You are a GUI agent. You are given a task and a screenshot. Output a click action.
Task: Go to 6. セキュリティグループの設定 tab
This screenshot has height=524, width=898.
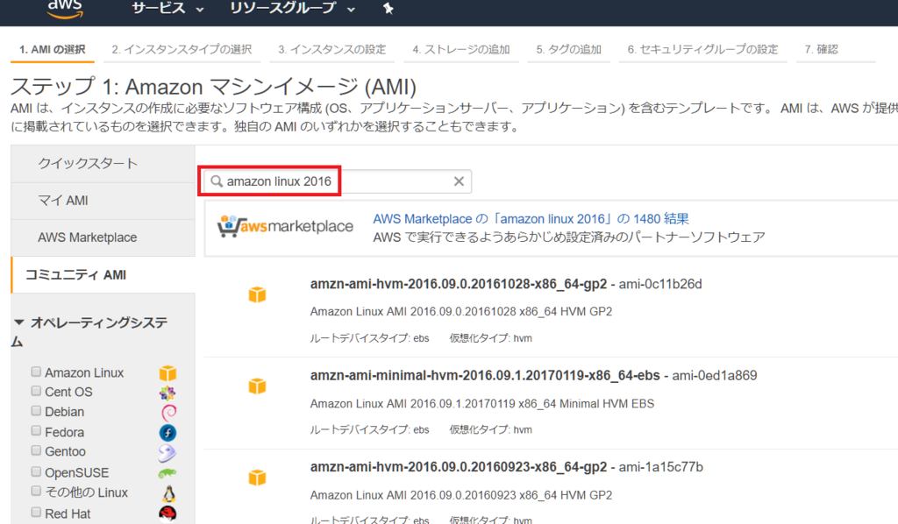(702, 50)
